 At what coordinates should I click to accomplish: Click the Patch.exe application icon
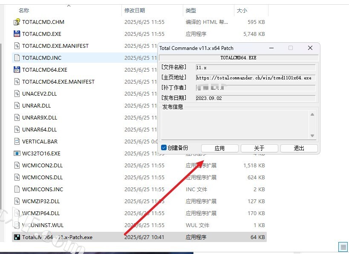point(17,237)
